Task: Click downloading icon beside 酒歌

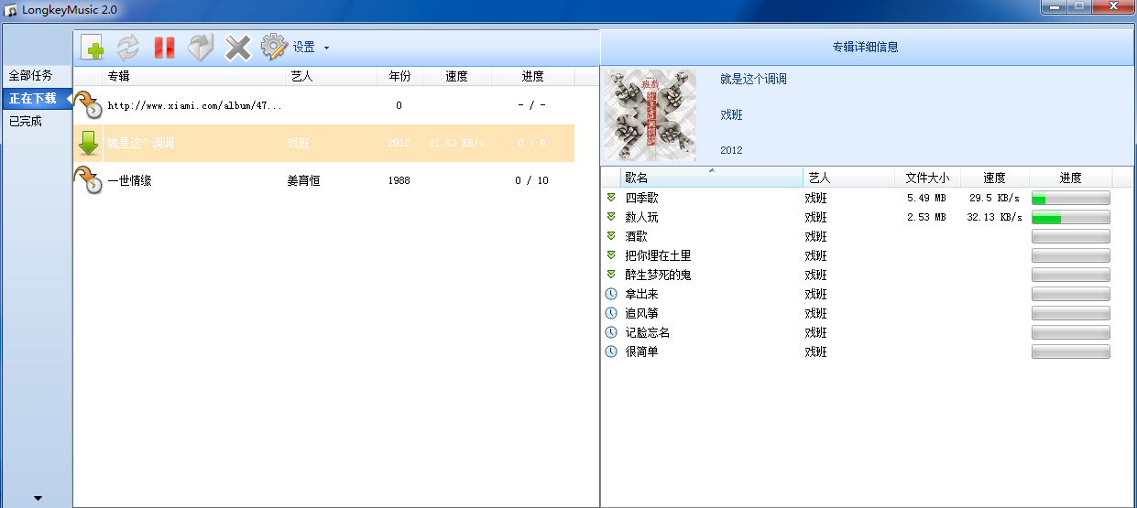Action: point(611,235)
